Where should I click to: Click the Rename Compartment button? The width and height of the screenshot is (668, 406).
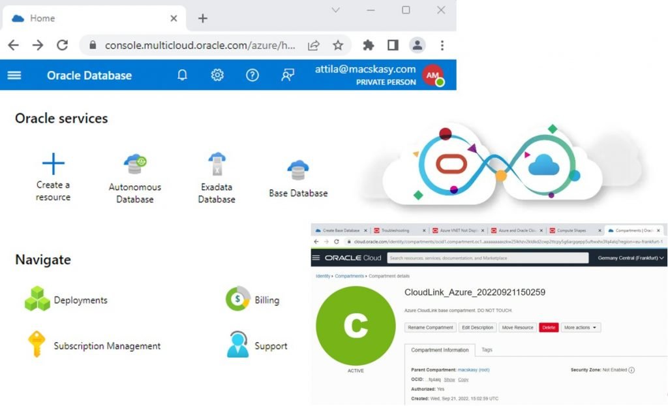point(431,327)
